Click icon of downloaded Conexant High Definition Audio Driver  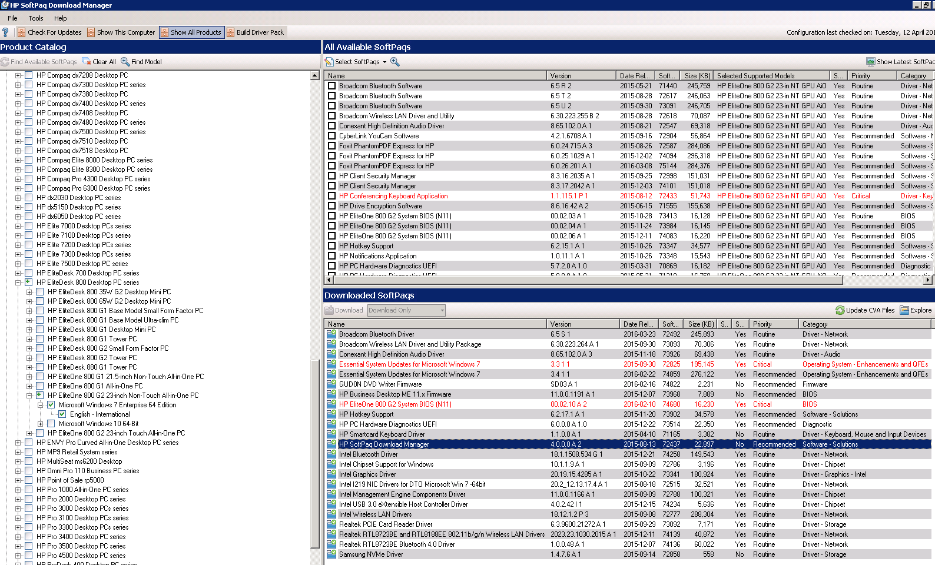(x=332, y=354)
